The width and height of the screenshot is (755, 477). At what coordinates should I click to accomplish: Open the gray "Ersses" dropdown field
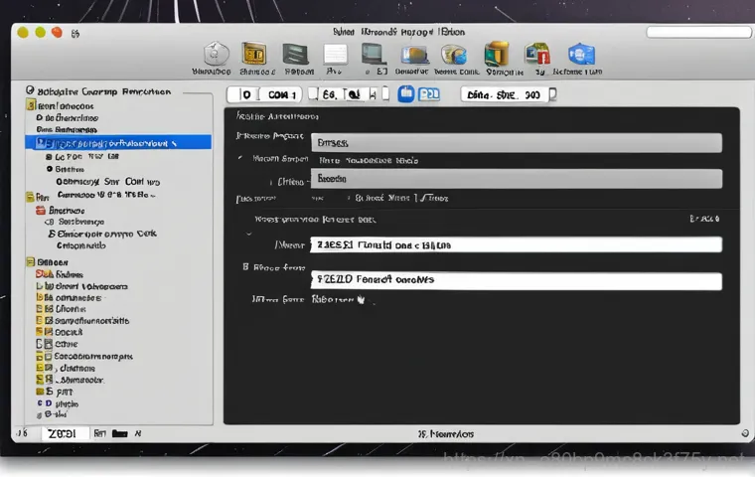pyautogui.click(x=516, y=143)
